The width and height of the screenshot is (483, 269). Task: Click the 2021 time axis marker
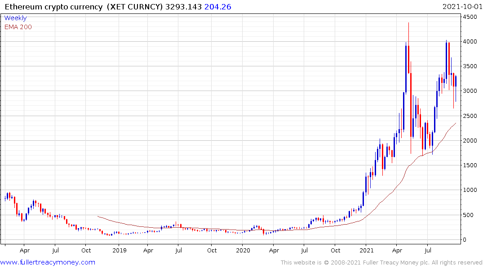[x=366, y=250]
